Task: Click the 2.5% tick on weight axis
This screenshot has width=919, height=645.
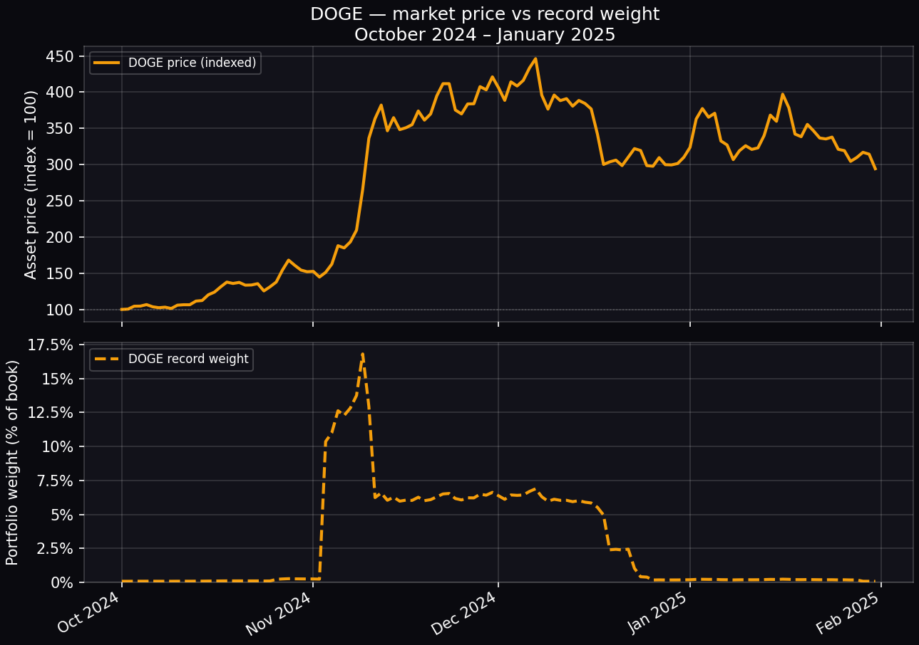Action: point(56,549)
